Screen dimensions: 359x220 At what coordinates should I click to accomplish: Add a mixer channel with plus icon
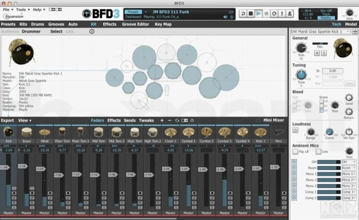(162, 120)
